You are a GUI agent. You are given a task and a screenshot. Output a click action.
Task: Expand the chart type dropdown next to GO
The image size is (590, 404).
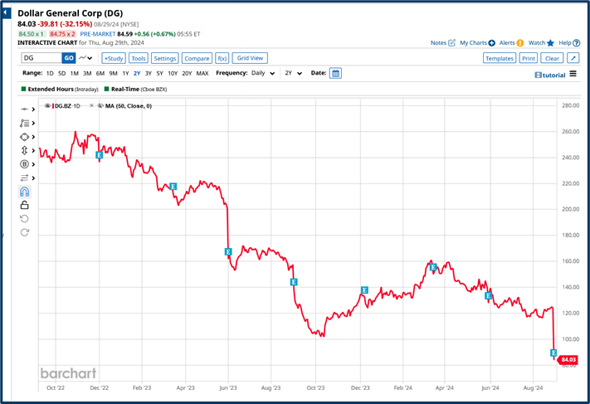(x=86, y=59)
